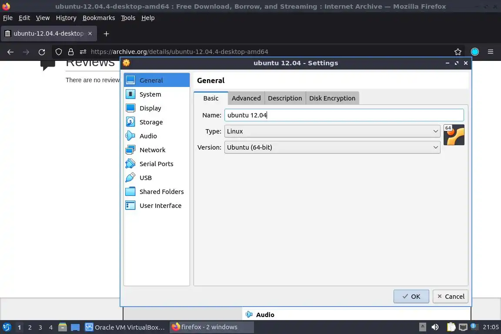The width and height of the screenshot is (501, 334).
Task: Click the network monitor tray icon
Action: click(463, 327)
